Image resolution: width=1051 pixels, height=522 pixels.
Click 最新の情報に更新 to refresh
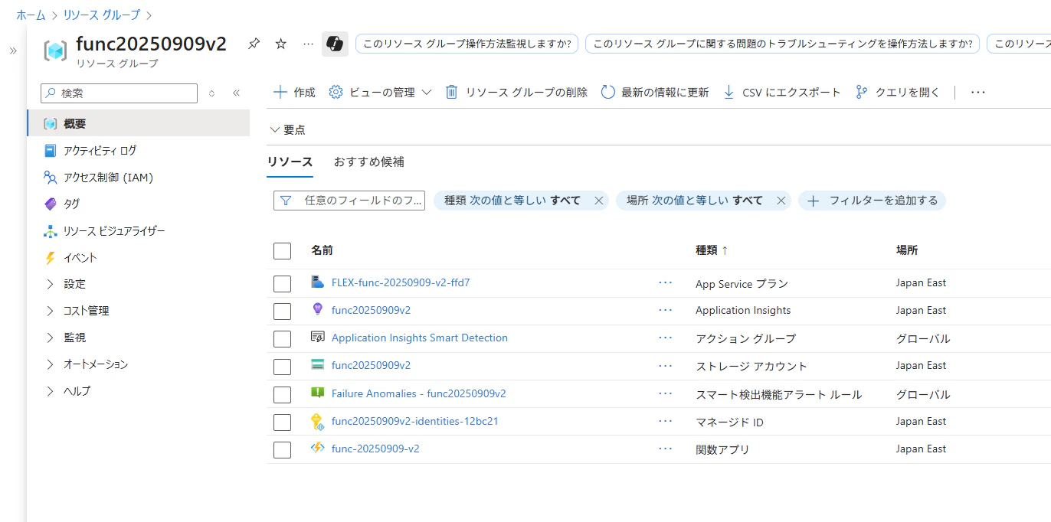[x=655, y=92]
